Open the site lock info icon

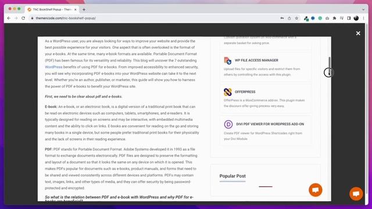click(32, 18)
